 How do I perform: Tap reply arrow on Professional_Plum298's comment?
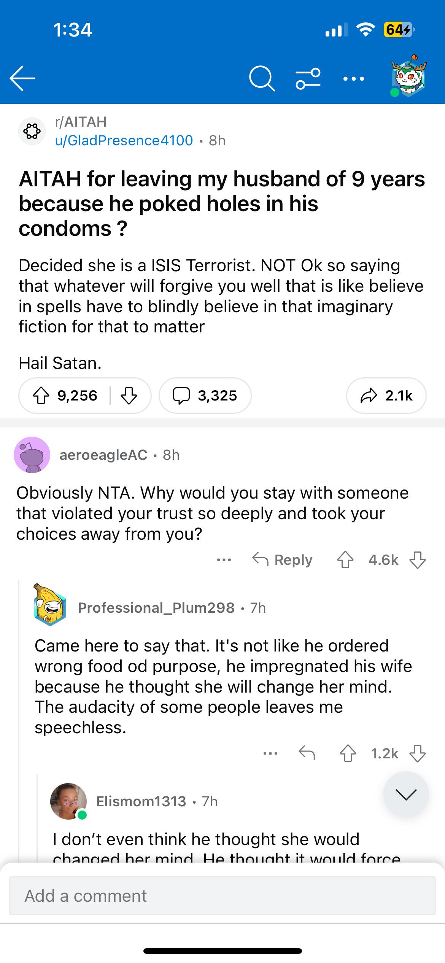coord(307,753)
